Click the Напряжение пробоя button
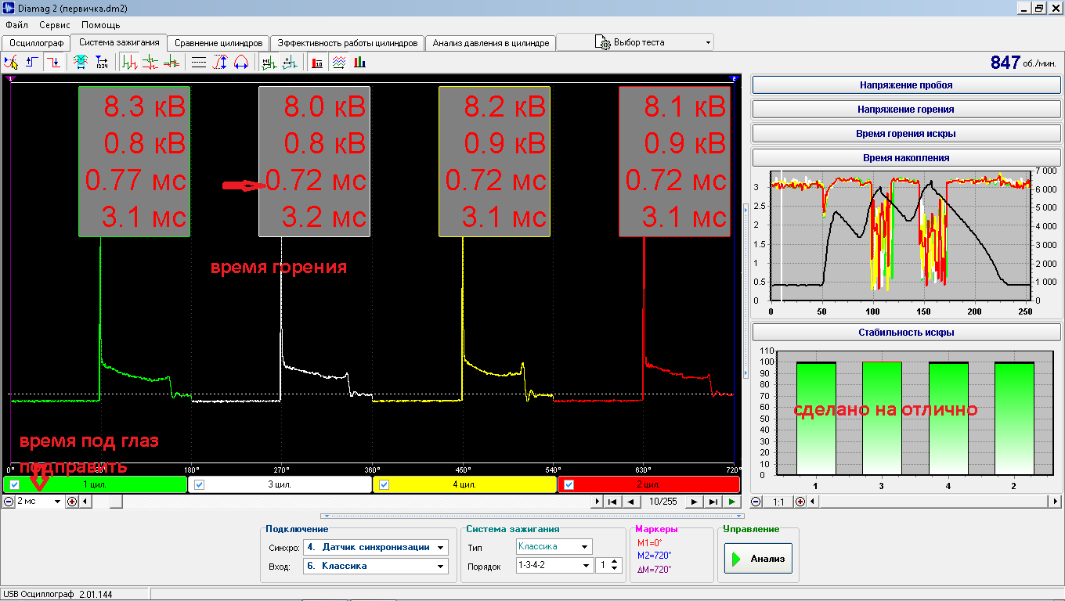Image resolution: width=1065 pixels, height=601 pixels. 906,85
